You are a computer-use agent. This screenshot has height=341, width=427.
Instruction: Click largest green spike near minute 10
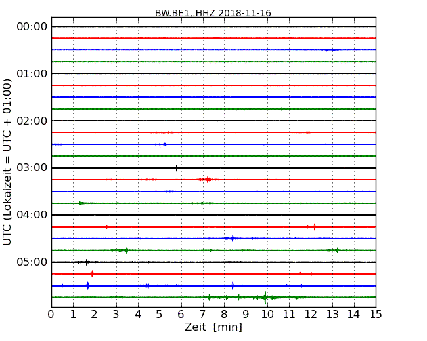tap(265, 298)
